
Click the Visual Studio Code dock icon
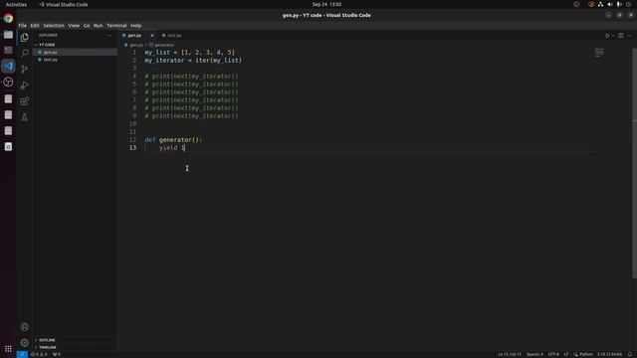[x=8, y=67]
